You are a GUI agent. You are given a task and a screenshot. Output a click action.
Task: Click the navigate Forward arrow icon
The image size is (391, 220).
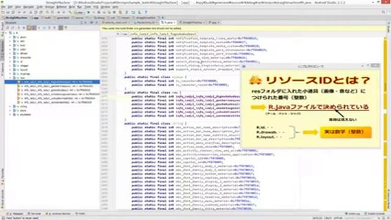pyautogui.click(x=64, y=12)
